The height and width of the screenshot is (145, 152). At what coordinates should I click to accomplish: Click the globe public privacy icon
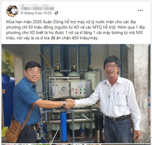coord(56,13)
